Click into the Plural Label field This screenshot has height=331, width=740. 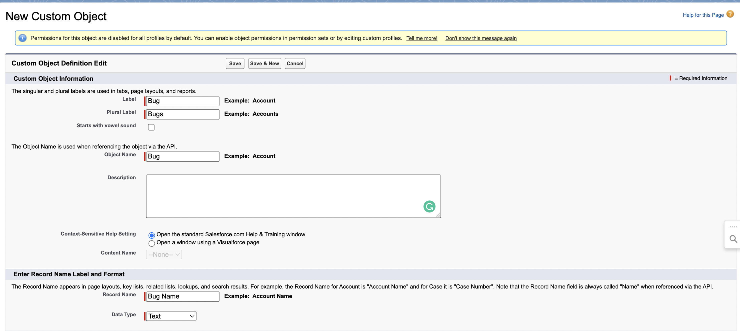point(183,114)
